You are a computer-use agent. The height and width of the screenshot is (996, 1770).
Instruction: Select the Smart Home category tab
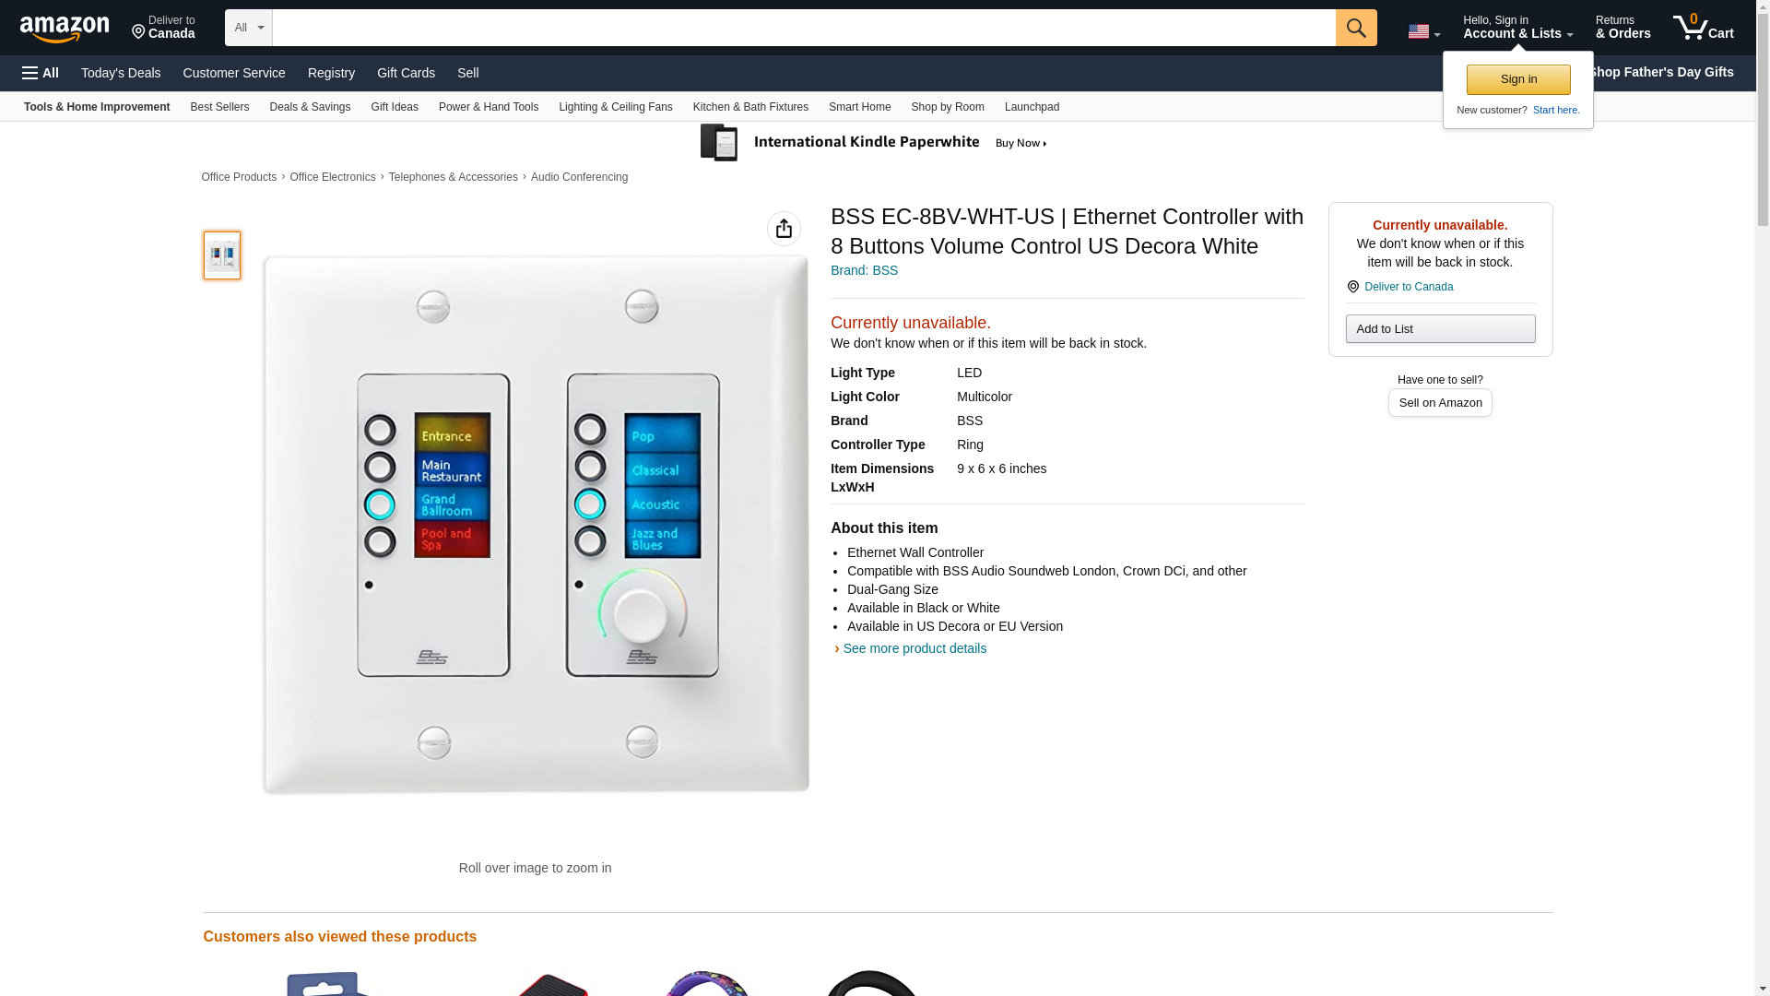click(859, 107)
